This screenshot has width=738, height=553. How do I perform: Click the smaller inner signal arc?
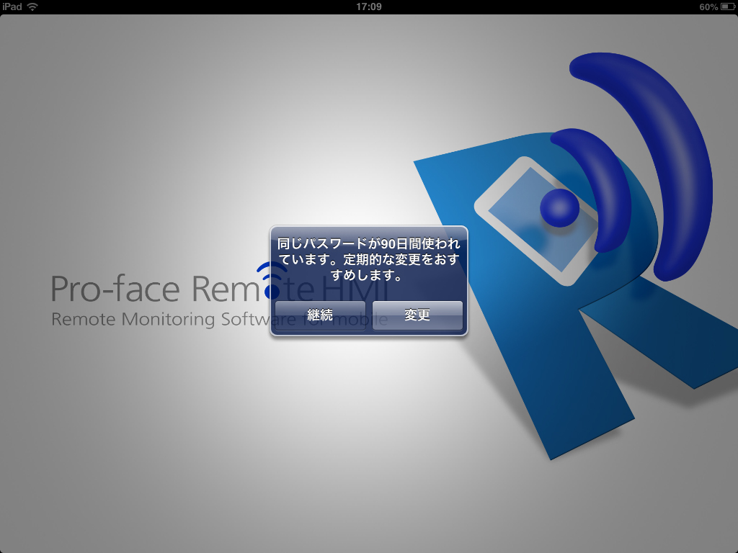tap(605, 180)
